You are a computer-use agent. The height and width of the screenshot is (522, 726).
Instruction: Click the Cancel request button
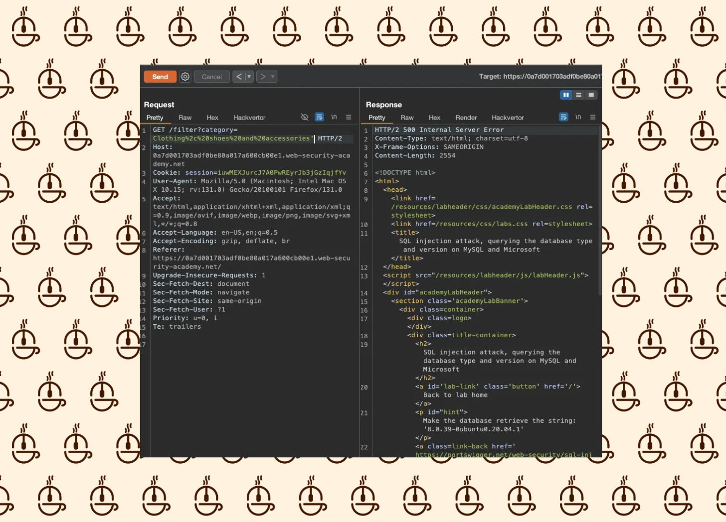212,77
